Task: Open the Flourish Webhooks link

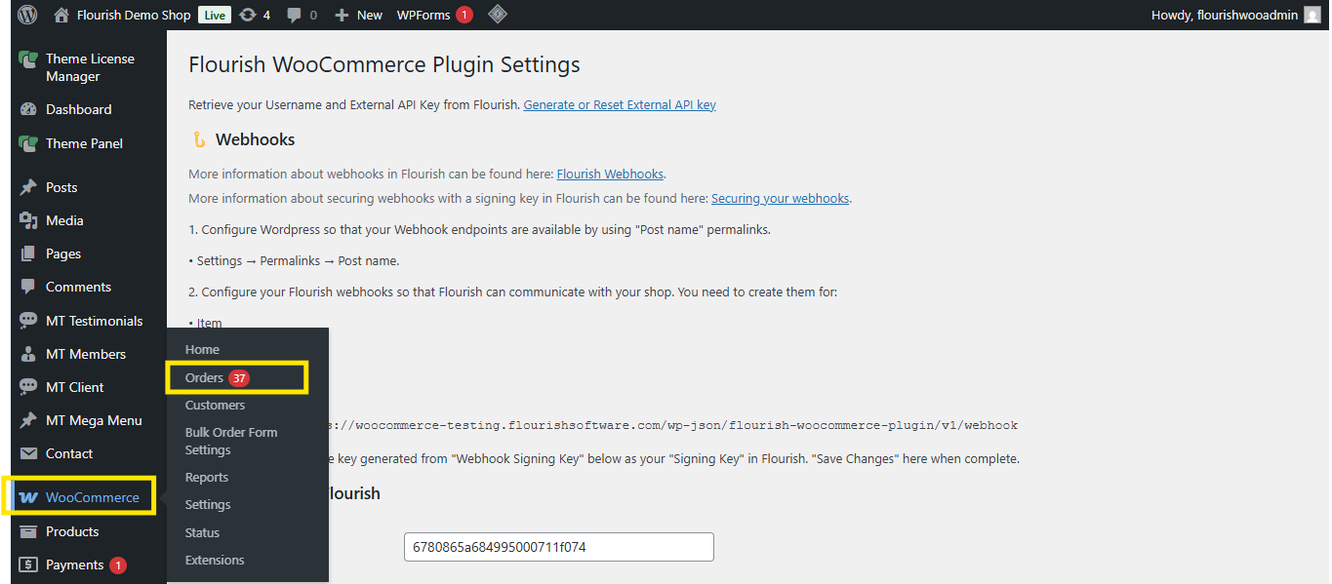Action: [x=610, y=174]
